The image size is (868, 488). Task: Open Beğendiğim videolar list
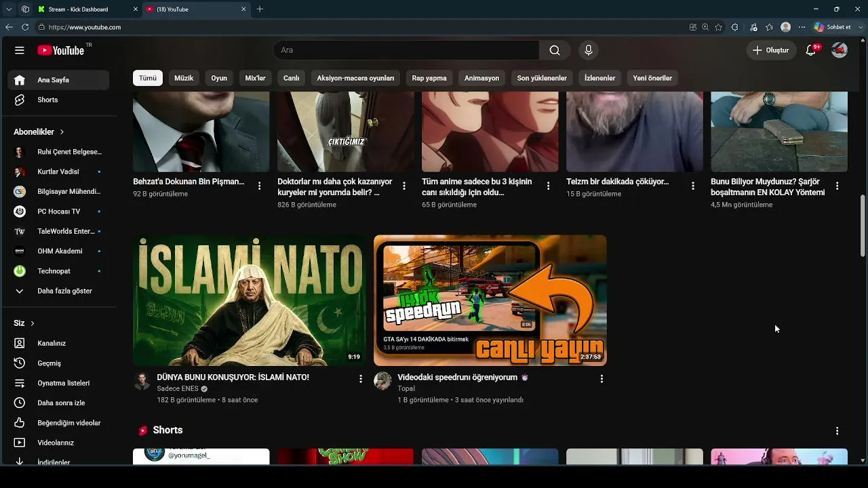(x=58, y=423)
